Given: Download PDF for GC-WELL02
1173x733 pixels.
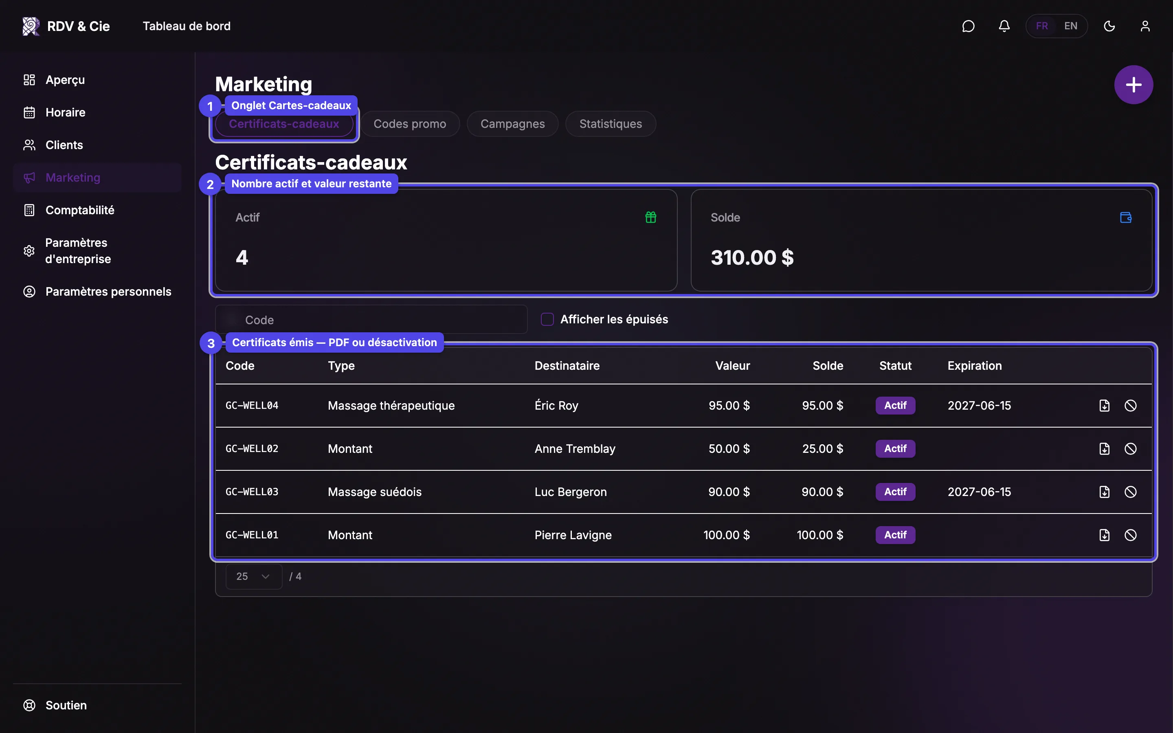Looking at the screenshot, I should coord(1104,449).
